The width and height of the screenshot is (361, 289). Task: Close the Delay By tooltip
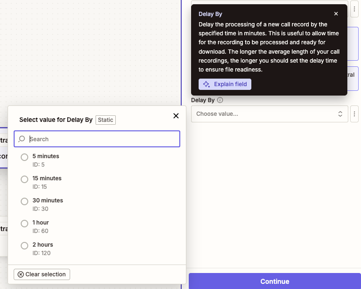point(336,14)
